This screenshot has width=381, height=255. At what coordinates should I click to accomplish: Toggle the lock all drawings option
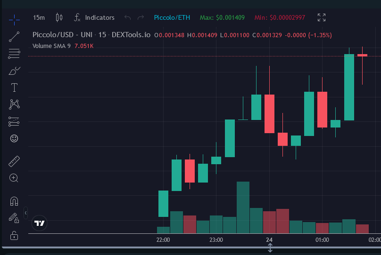(14, 235)
